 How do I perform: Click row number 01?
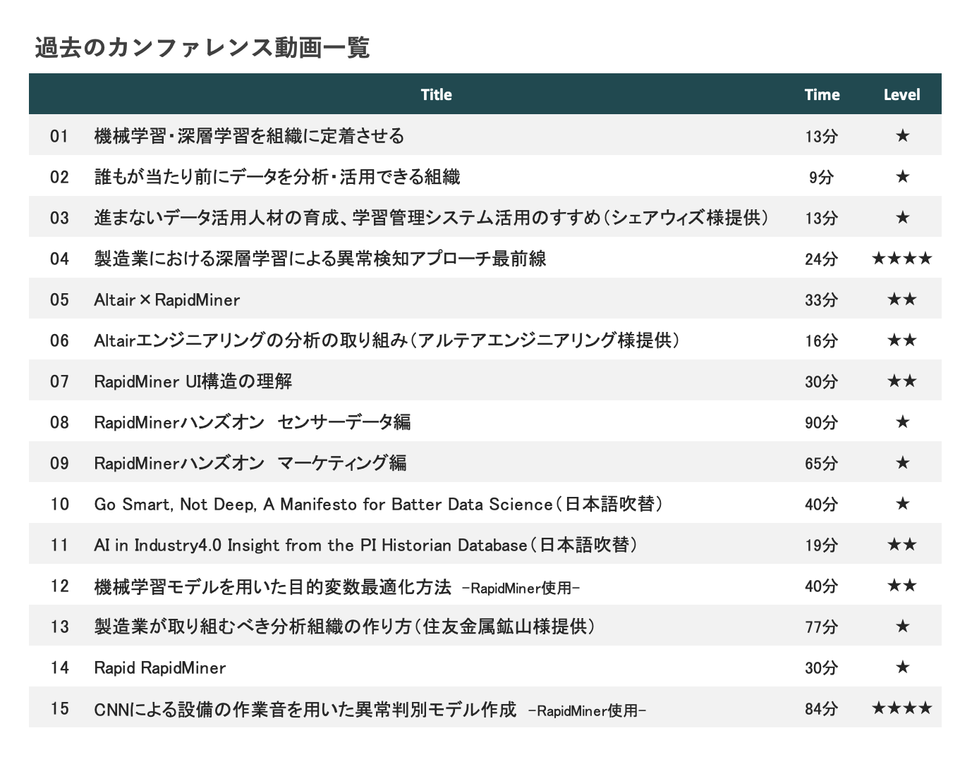coord(60,135)
